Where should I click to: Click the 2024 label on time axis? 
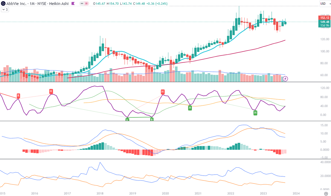click(x=296, y=193)
